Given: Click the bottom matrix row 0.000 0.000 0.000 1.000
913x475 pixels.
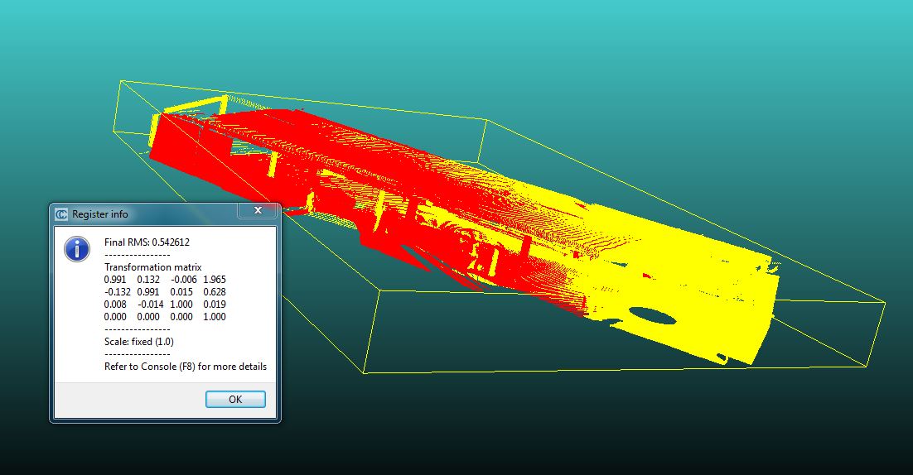Looking at the screenshot, I should click(165, 317).
